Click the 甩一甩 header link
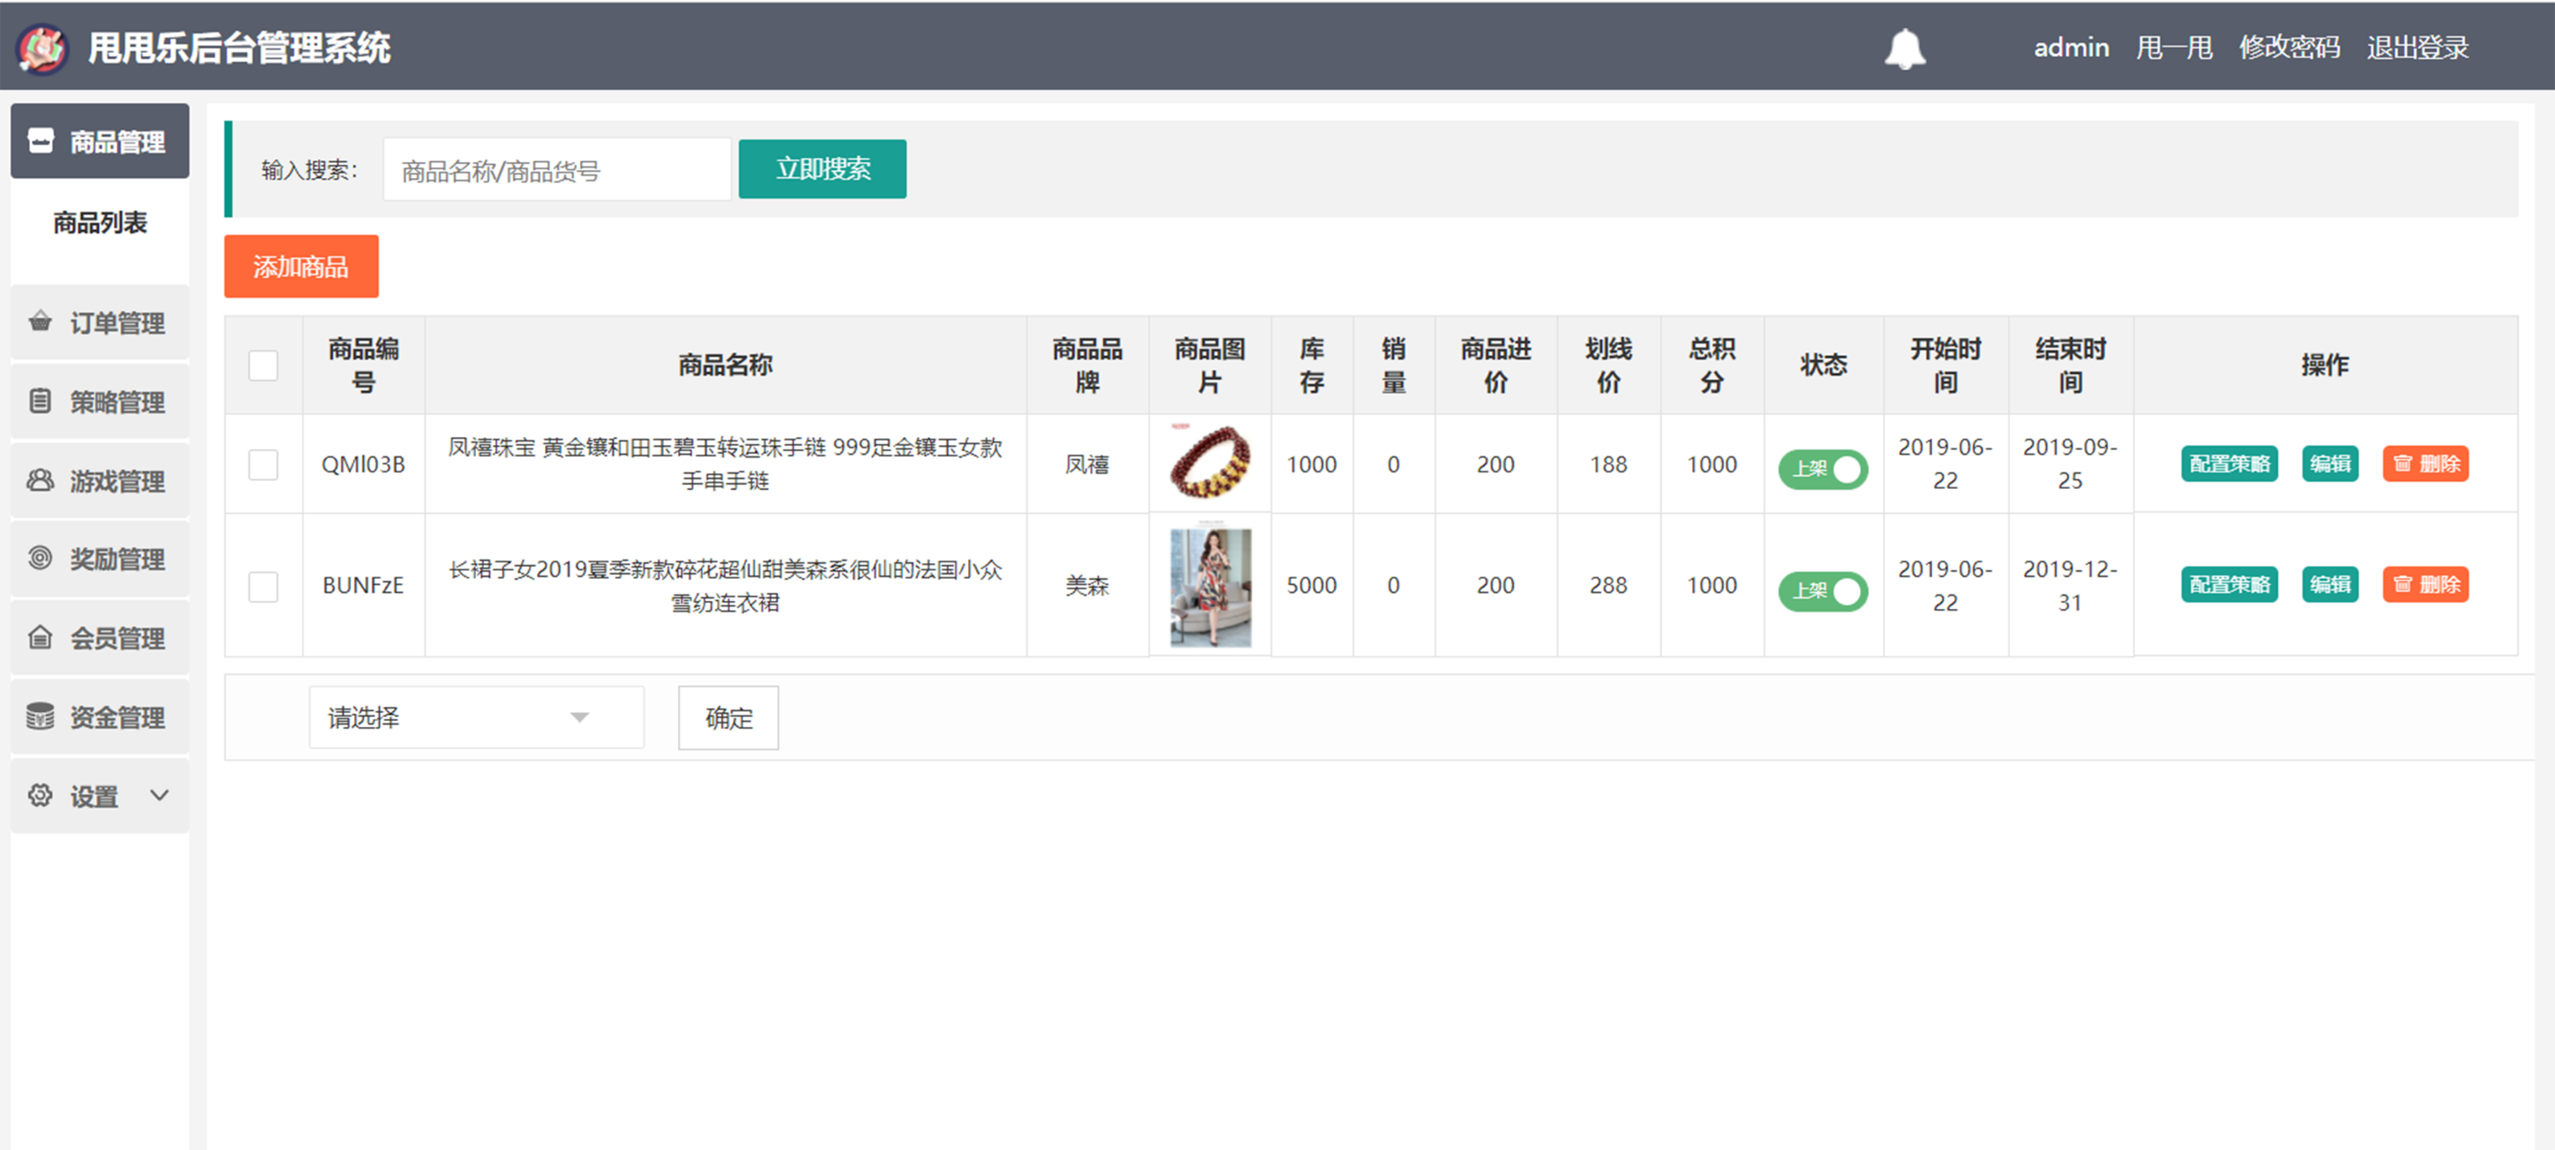 pos(2173,48)
